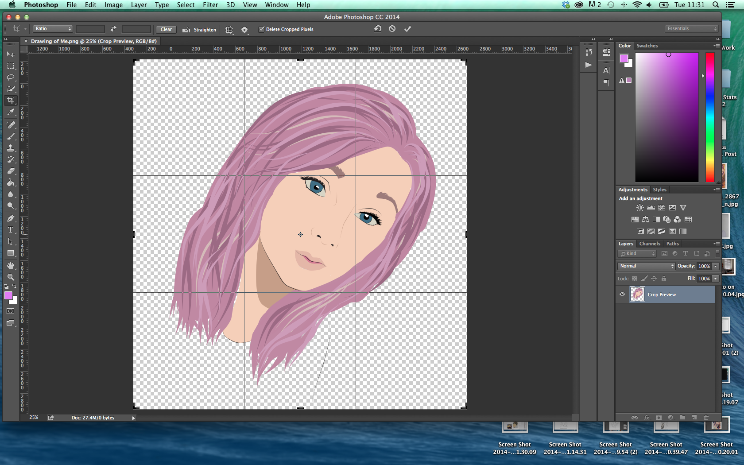Screen dimensions: 744x465
Task: Select the Paint Bucket tool
Action: (x=11, y=182)
